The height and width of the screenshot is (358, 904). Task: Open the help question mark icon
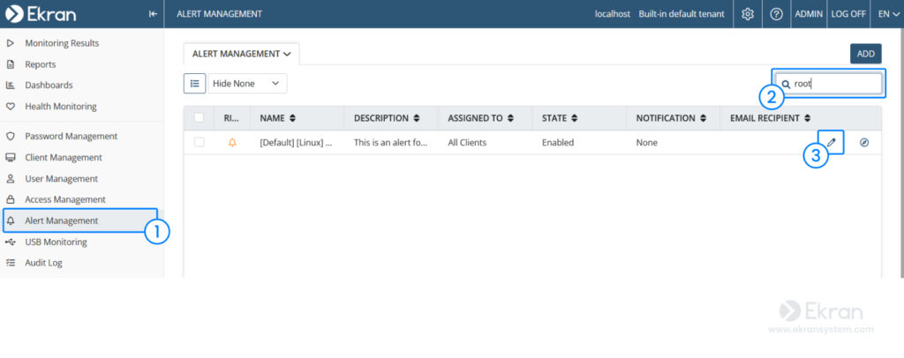click(777, 14)
